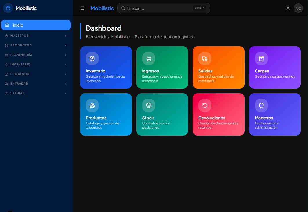308x212 pixels.
Task: Click 'Configuración y administración' text
Action: (267, 125)
